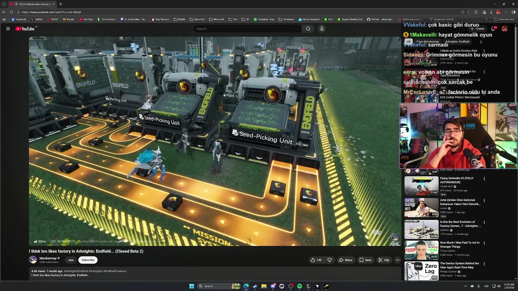The image size is (518, 291).
Task: Open 'Is this the Next Evolution of Factory Games' title
Action: click(x=460, y=224)
